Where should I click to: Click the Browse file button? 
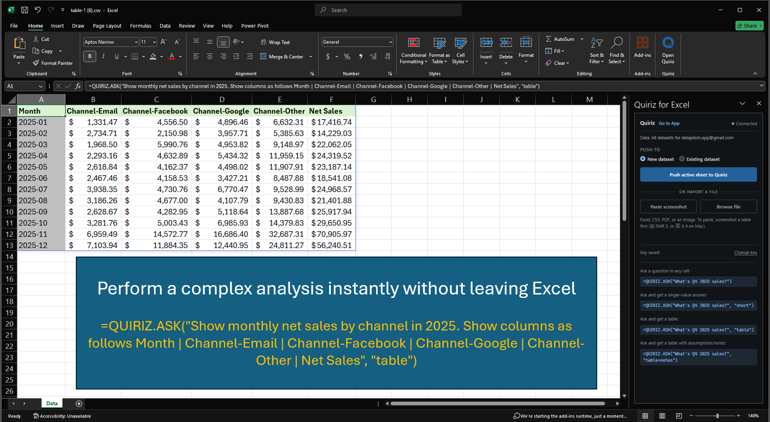pyautogui.click(x=728, y=207)
